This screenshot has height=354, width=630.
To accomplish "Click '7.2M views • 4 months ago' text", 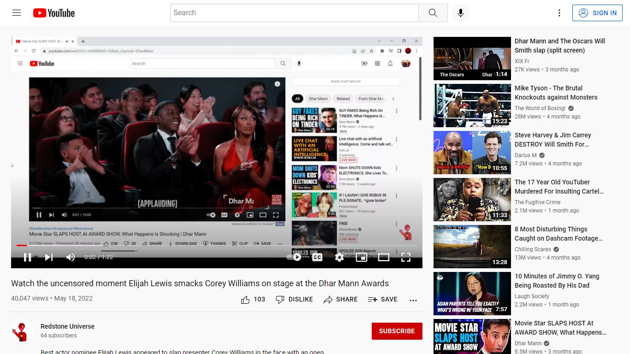I will (x=548, y=164).
